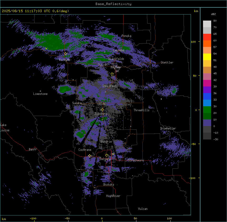Viewport: 227px width, 222px height.
Task: Select the magenta swatch in the dBZ legend
Action: [207, 83]
